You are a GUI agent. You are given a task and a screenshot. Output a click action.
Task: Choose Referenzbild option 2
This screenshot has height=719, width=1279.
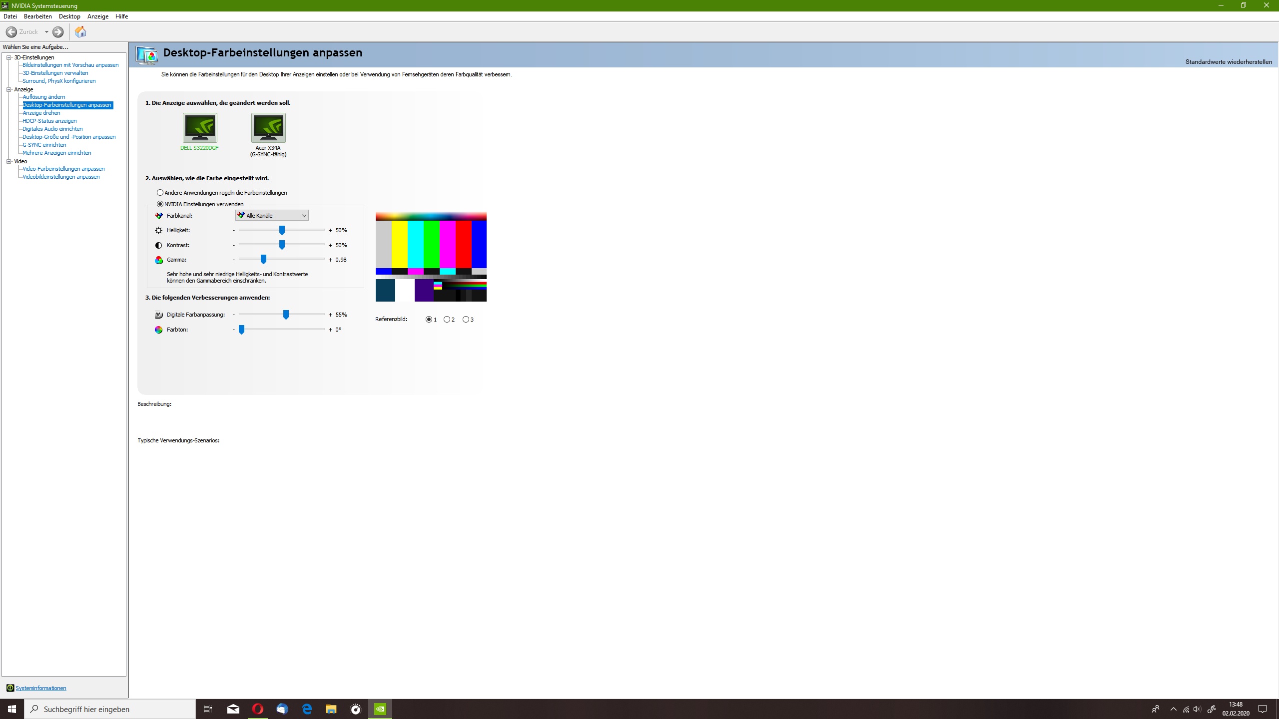point(447,320)
